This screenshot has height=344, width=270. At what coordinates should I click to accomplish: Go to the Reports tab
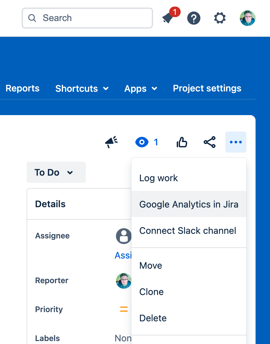point(22,88)
